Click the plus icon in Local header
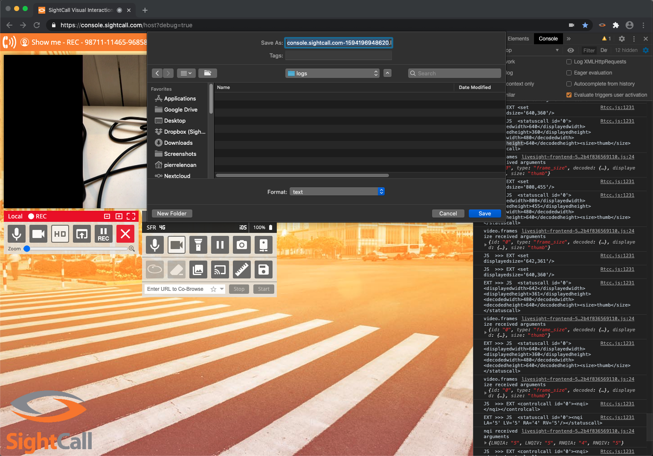Image resolution: width=653 pixels, height=456 pixels. [119, 216]
